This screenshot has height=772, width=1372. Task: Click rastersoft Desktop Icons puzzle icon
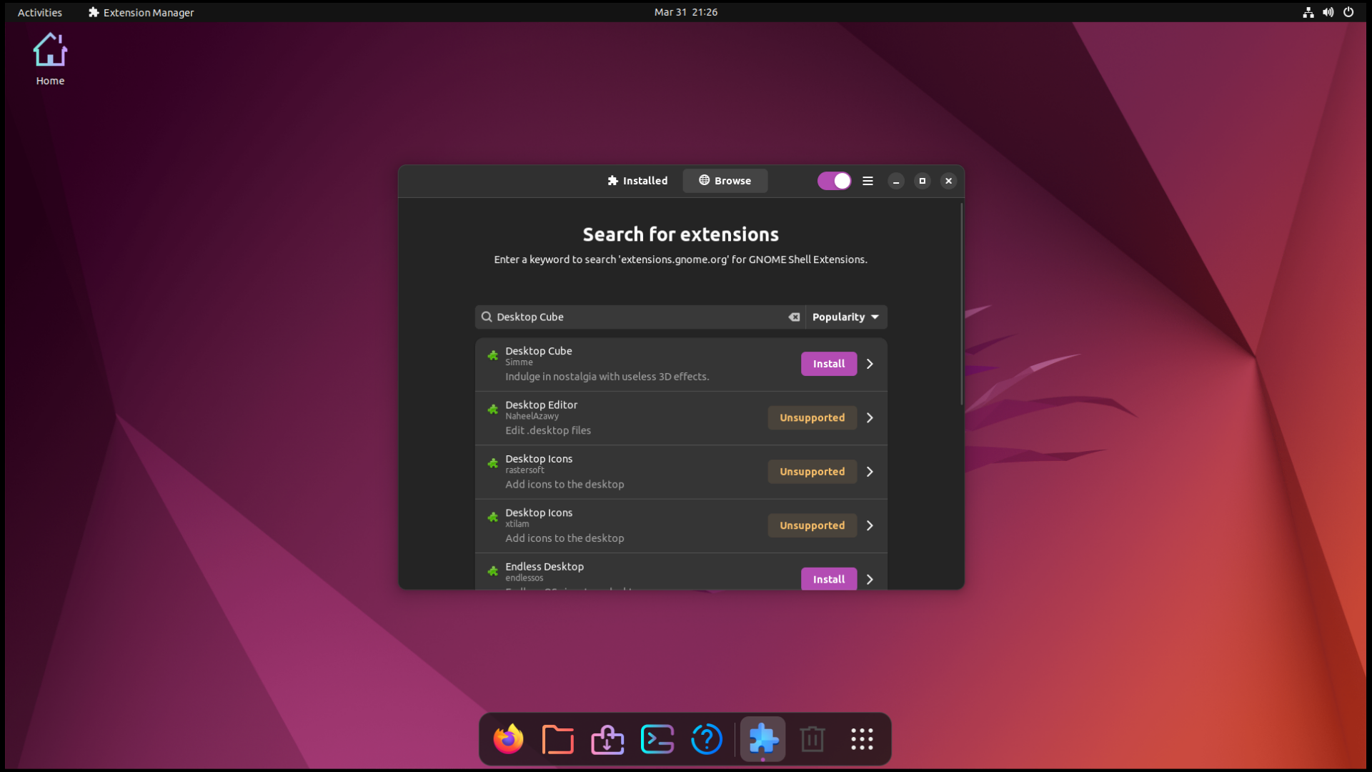tap(492, 463)
